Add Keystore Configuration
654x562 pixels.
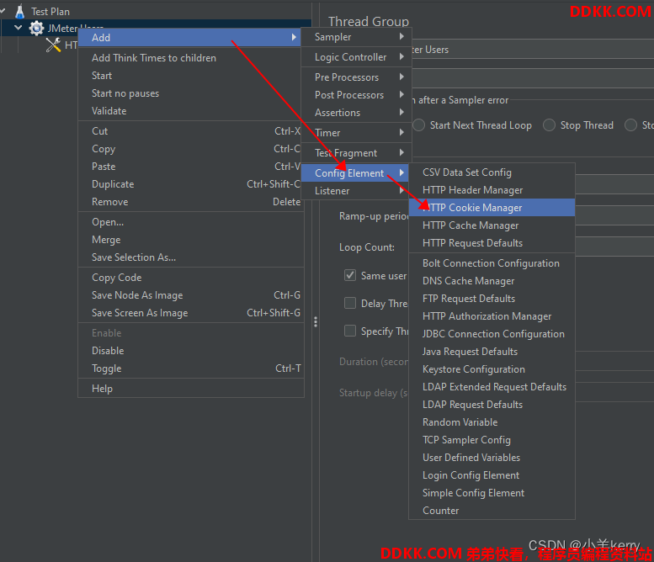click(492, 369)
